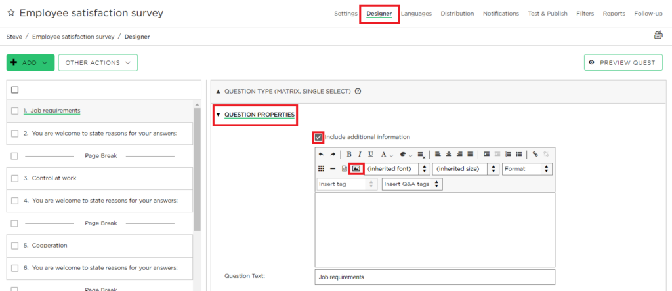This screenshot has height=291, width=672.
Task: Click the redo arrow in the editor toolbar
Action: [x=332, y=154]
